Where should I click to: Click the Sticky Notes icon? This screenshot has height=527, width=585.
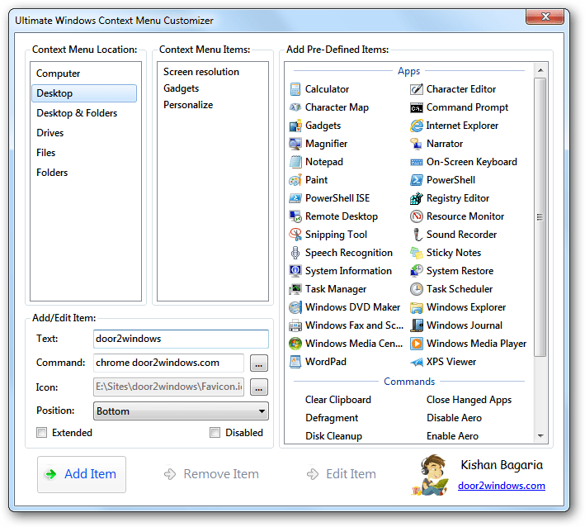pos(417,253)
